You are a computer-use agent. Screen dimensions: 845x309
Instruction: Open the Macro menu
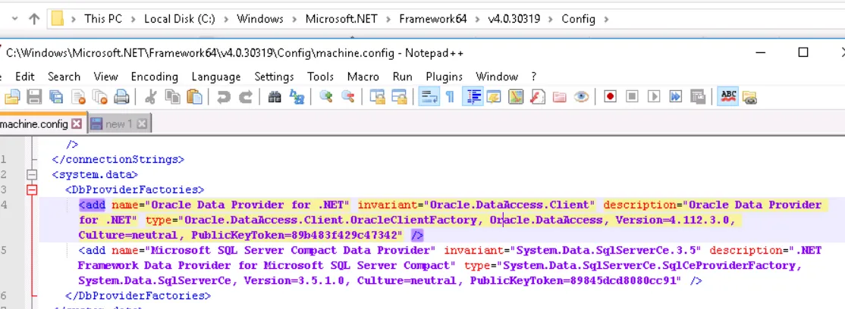(363, 76)
